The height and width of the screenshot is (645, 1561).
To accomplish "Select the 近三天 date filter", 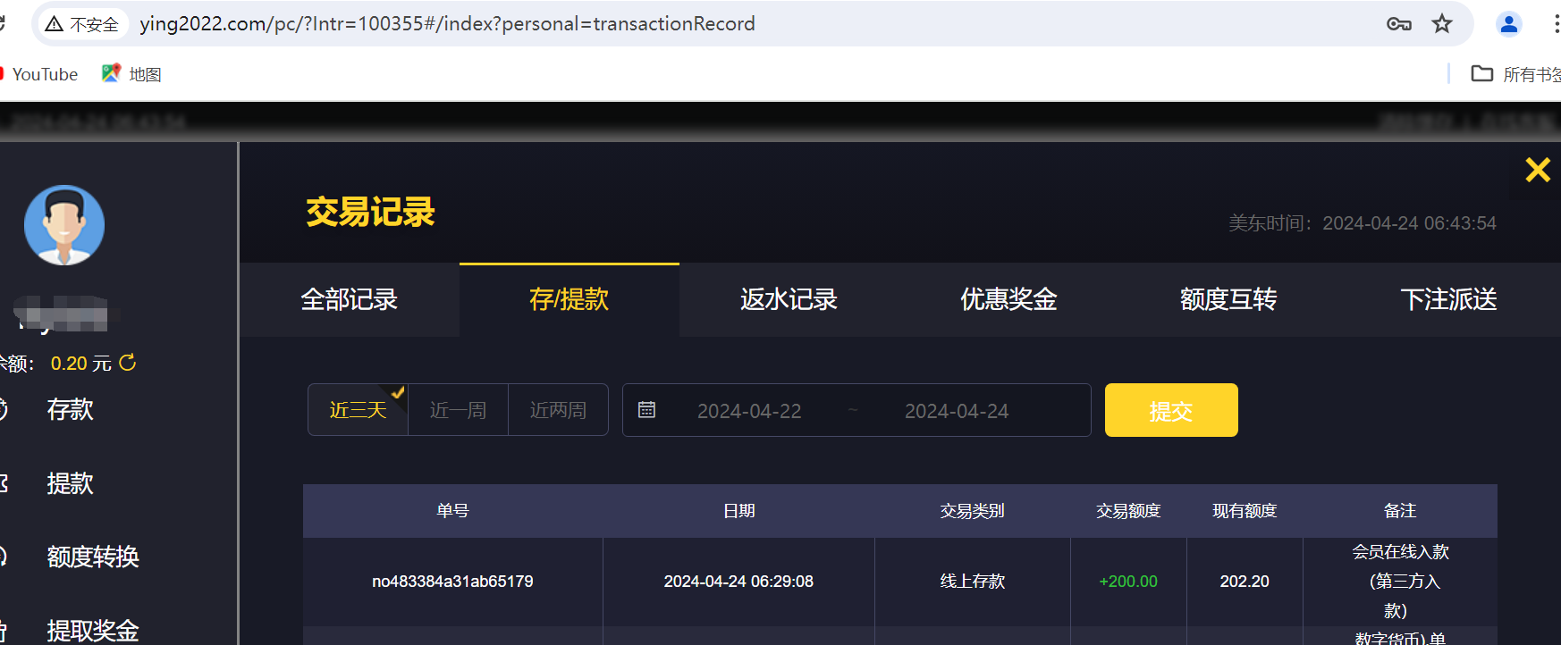I will point(358,410).
